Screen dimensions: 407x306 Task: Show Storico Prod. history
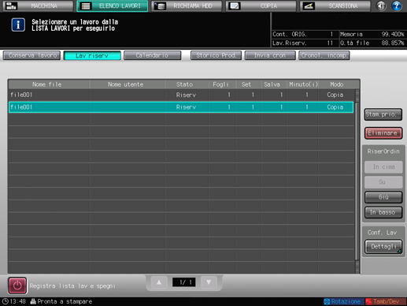point(216,55)
